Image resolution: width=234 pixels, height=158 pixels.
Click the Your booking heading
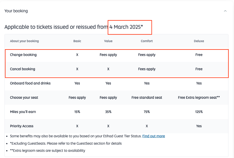[16, 11]
